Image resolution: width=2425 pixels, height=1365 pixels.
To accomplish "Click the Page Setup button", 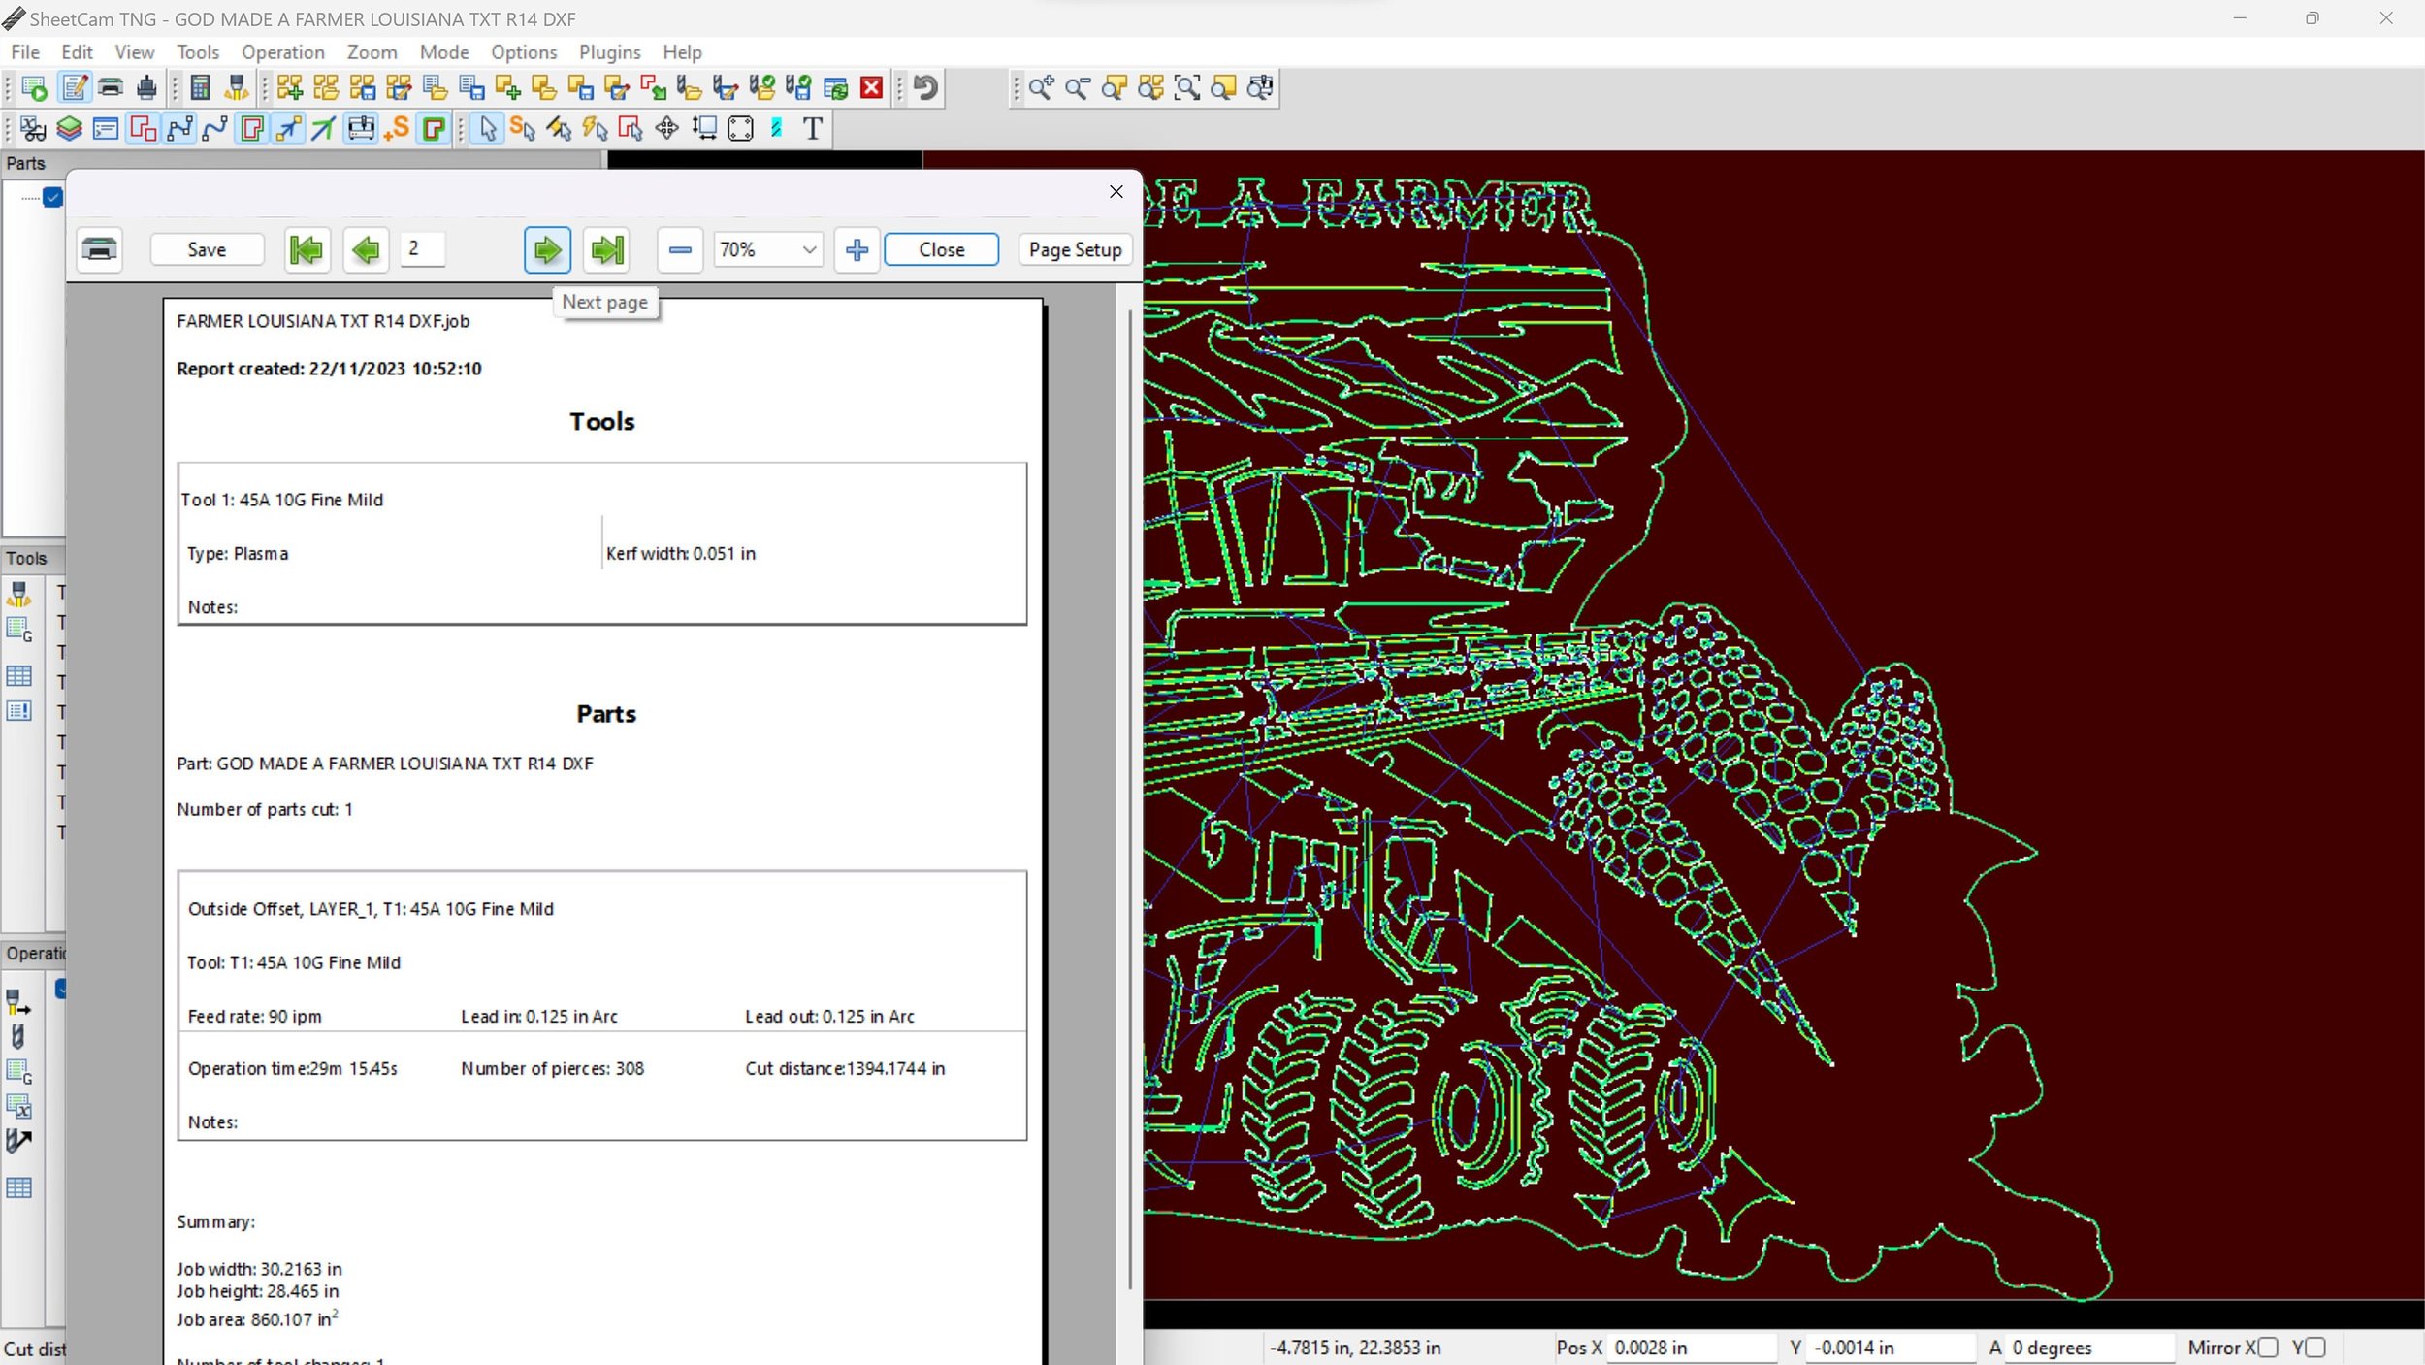I will (1075, 249).
